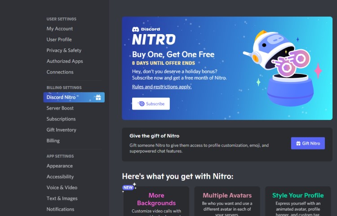
Task: Open the Subscriptions page
Action: point(61,119)
